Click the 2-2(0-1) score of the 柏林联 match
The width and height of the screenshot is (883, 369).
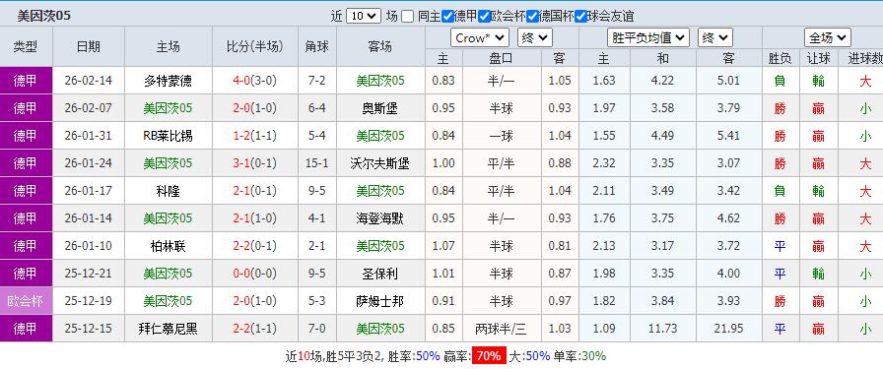click(x=254, y=246)
